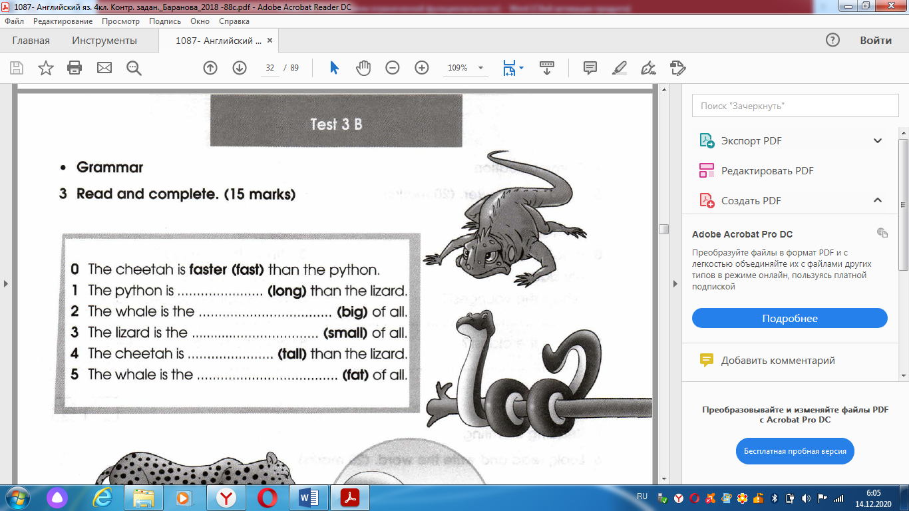The image size is (909, 511).
Task: Click the Fit page display icon
Action: pyautogui.click(x=509, y=68)
